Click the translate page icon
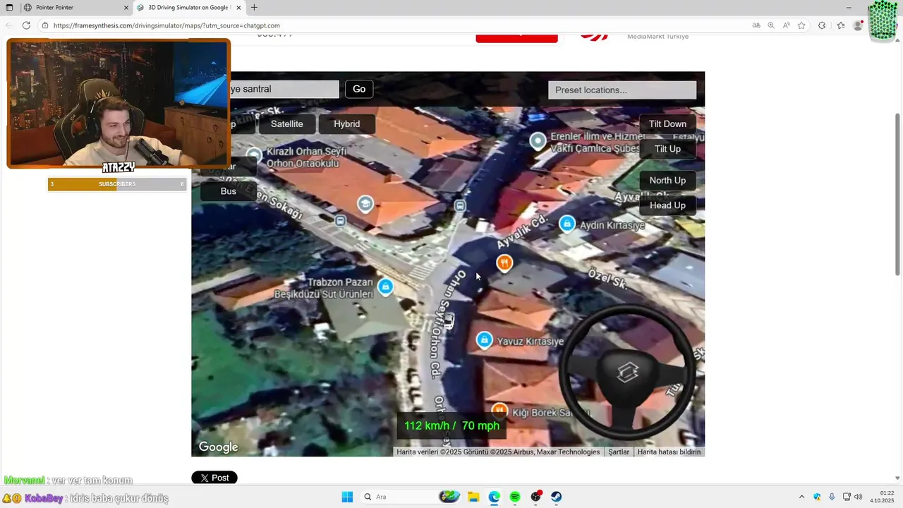Viewport: 903px width, 508px height. [x=756, y=25]
